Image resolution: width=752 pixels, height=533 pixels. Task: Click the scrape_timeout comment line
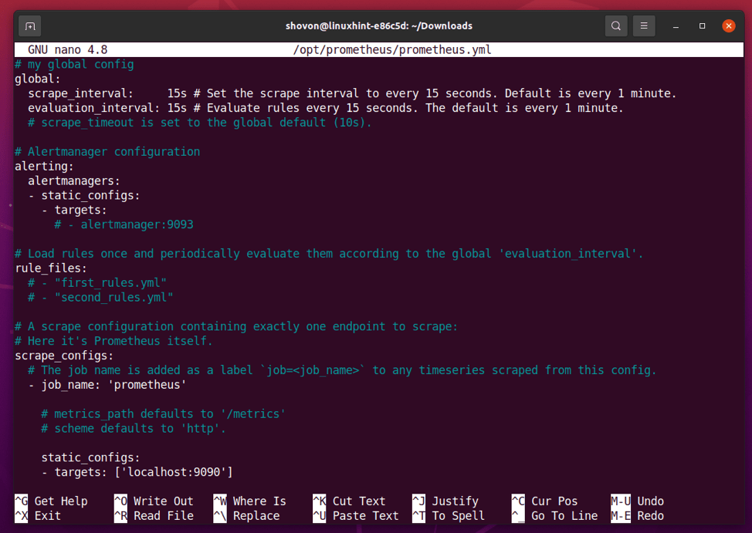199,123
